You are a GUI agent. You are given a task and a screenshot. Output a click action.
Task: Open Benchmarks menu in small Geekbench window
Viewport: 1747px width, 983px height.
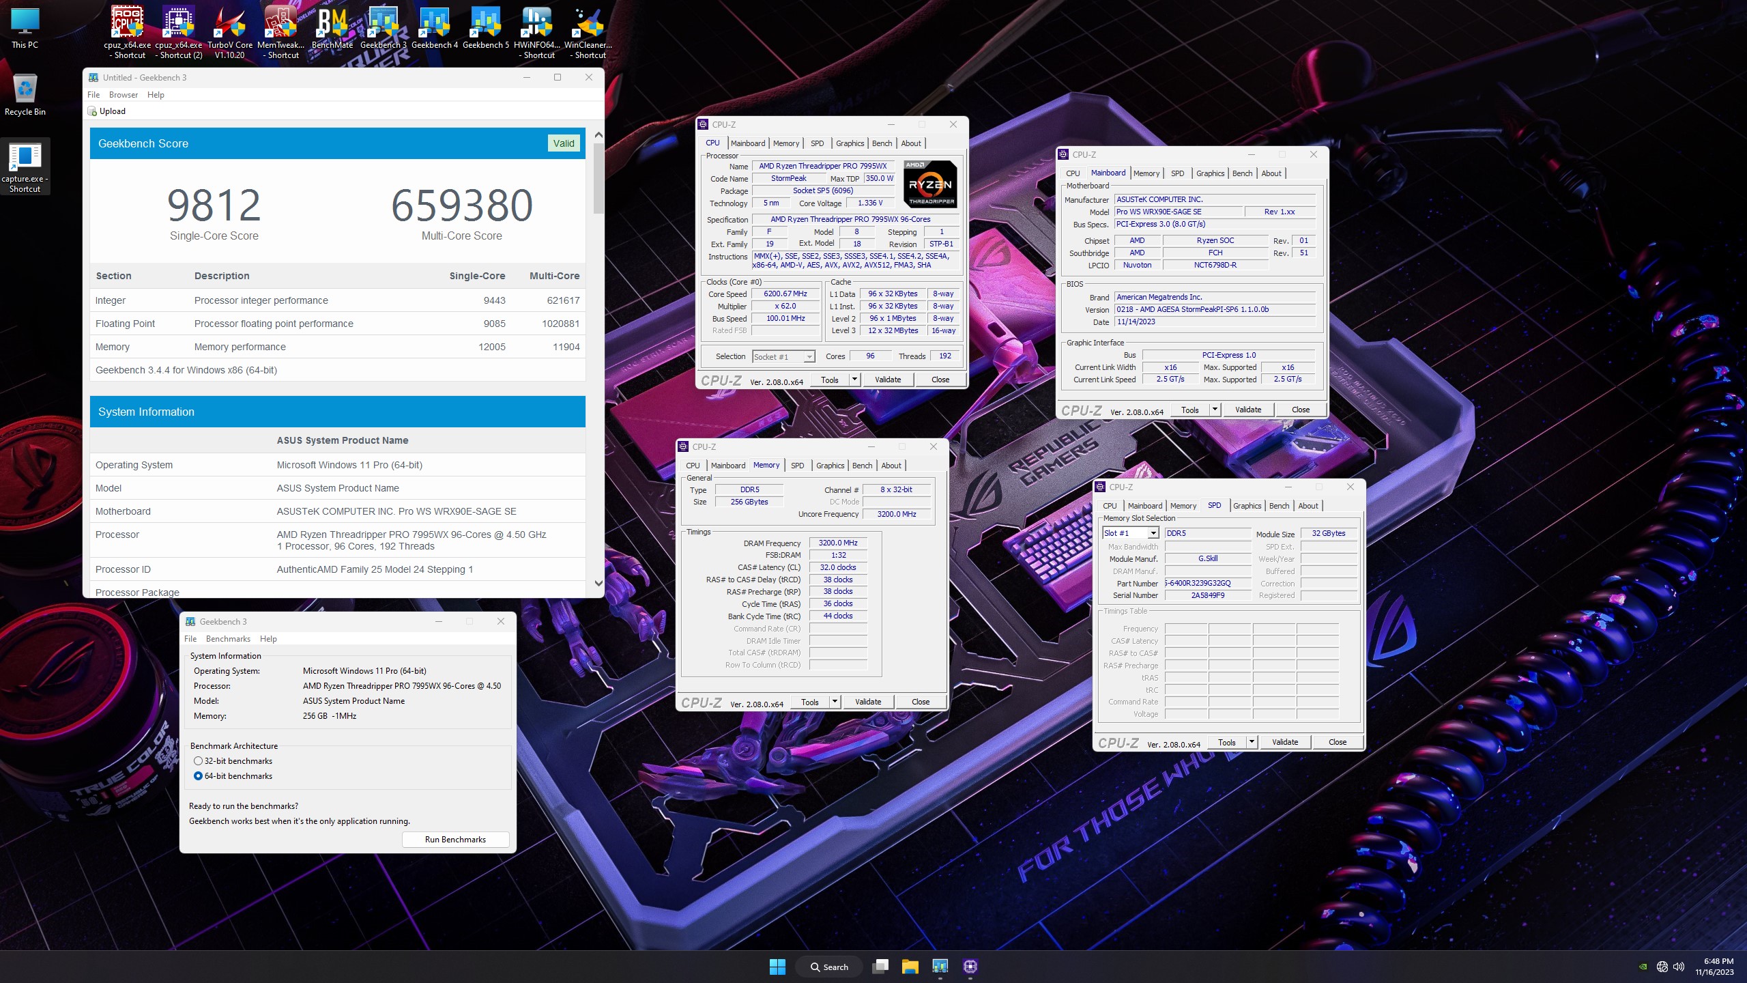click(228, 639)
